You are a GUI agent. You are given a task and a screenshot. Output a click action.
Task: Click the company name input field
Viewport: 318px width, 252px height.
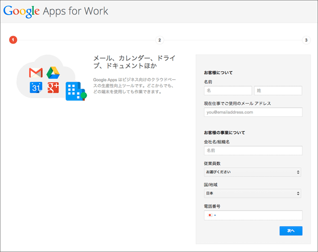pos(253,151)
